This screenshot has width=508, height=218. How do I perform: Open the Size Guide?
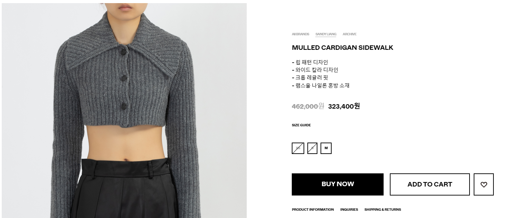pos(301,125)
